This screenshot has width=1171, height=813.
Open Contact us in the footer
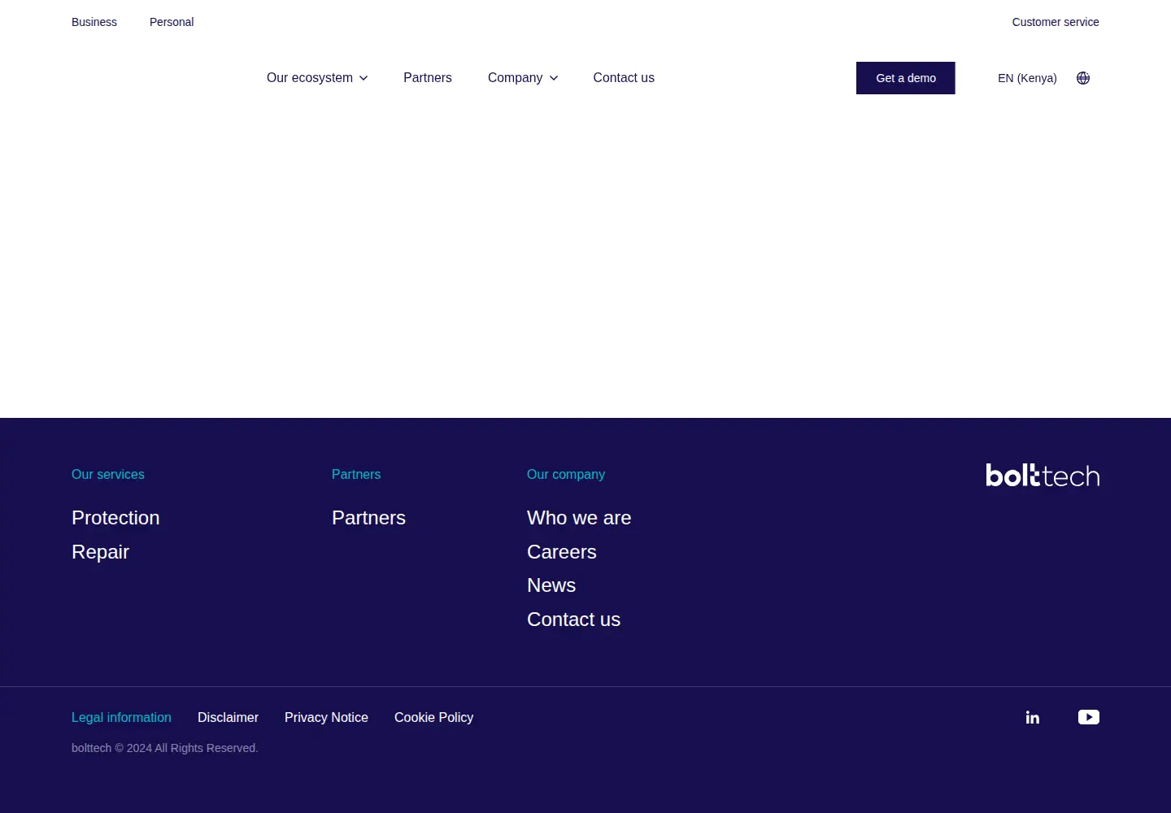[x=573, y=620]
